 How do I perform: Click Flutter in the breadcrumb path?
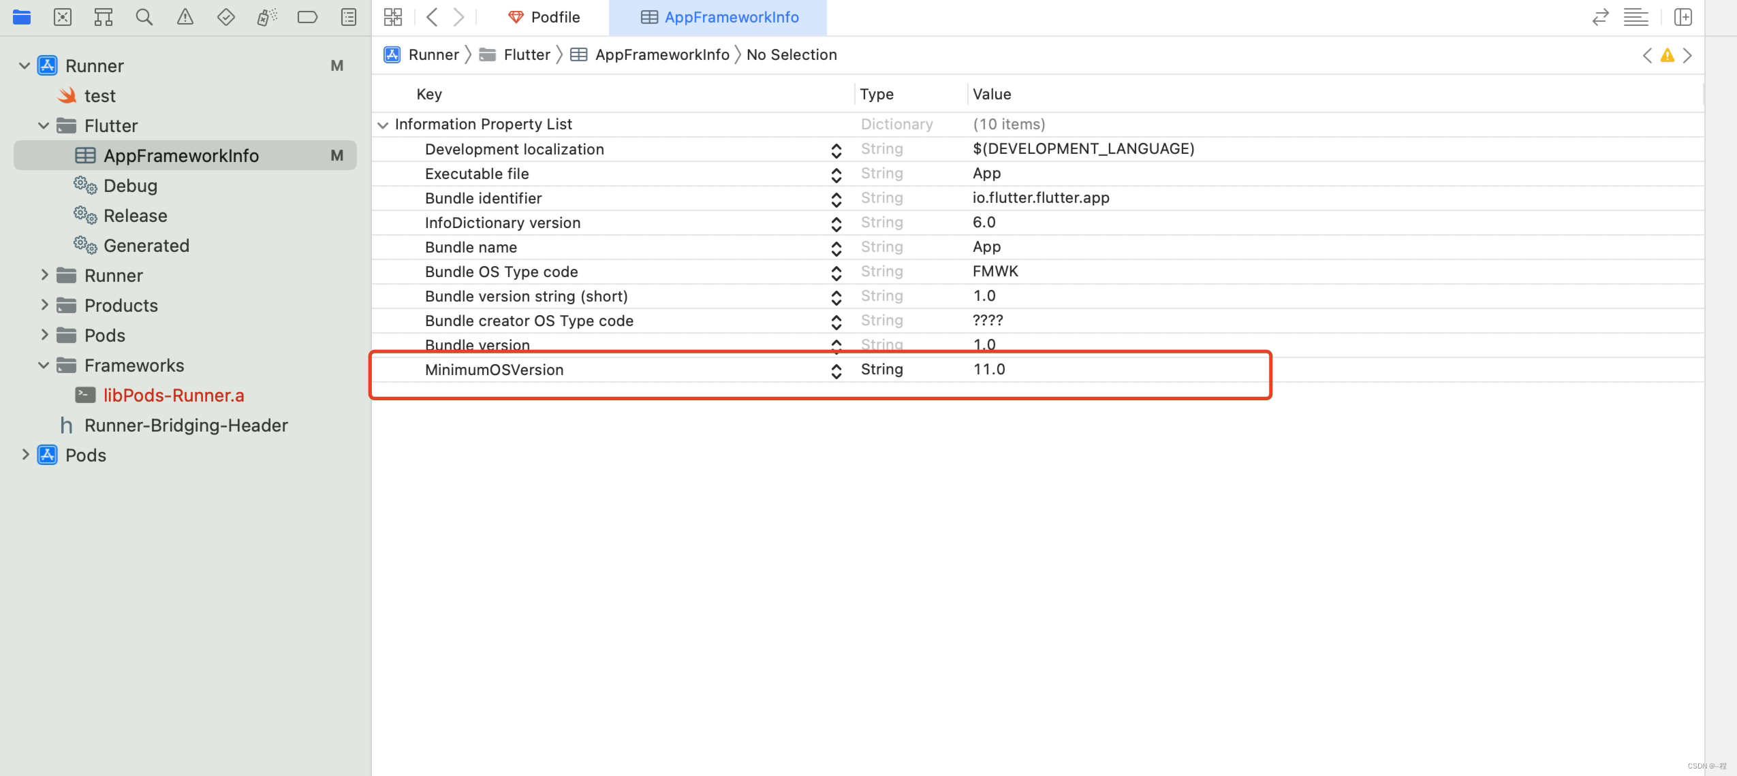click(x=527, y=54)
